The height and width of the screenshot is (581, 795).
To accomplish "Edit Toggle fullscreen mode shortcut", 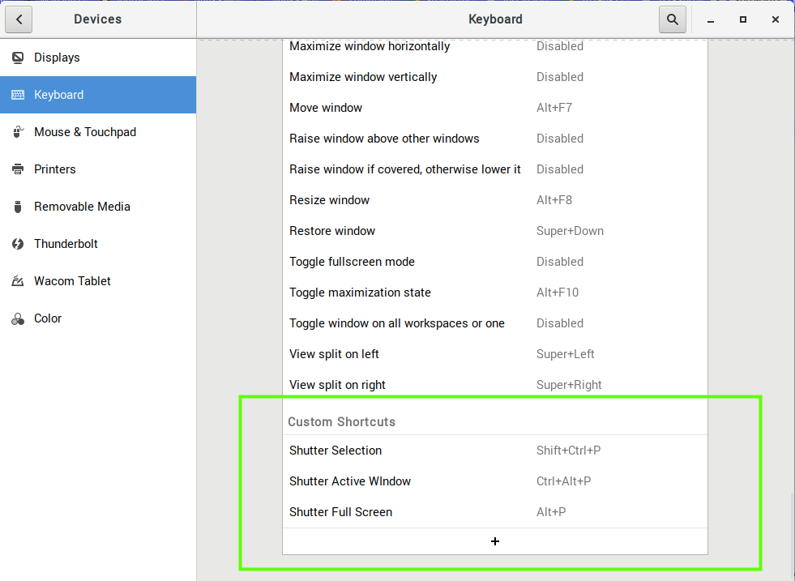I will (495, 262).
